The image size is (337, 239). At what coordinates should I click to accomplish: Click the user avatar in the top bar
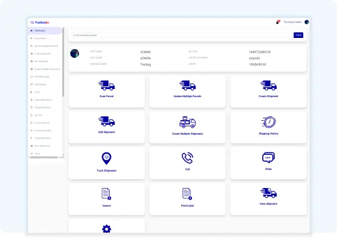coord(306,22)
